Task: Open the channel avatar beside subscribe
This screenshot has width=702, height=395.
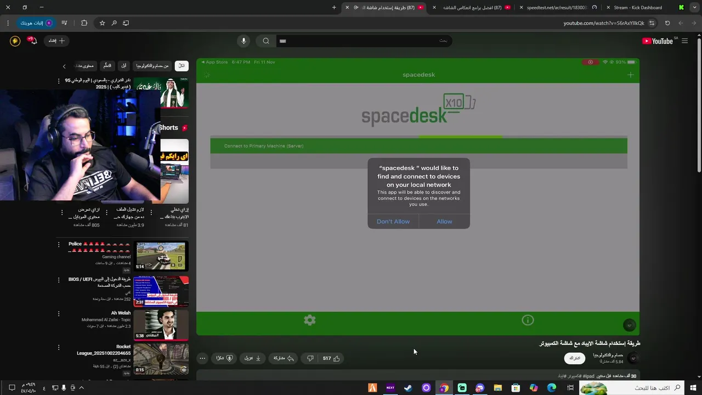Action: (633, 358)
